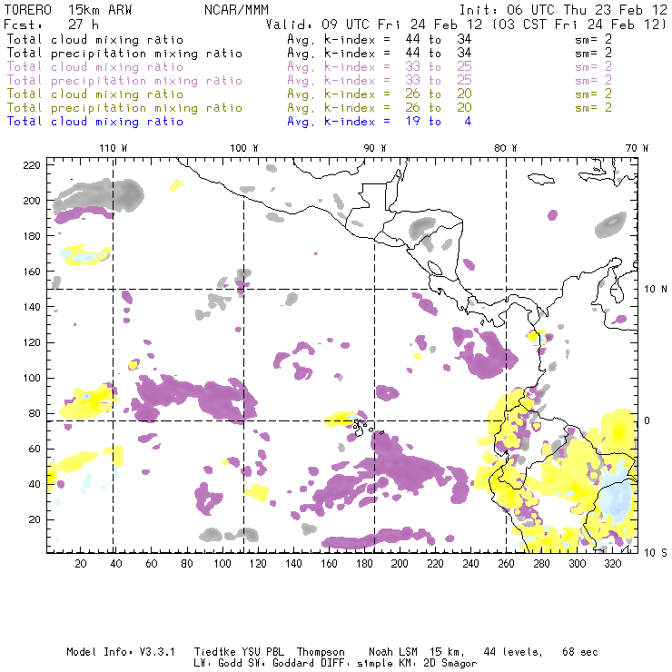Click the blue 'Avg. k-index = 19 to 4' text
672x672 pixels.
coord(380,122)
